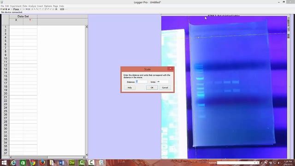The image size is (295, 166).
Task: Click the data table scroll-right arrow
Action: [84, 157]
